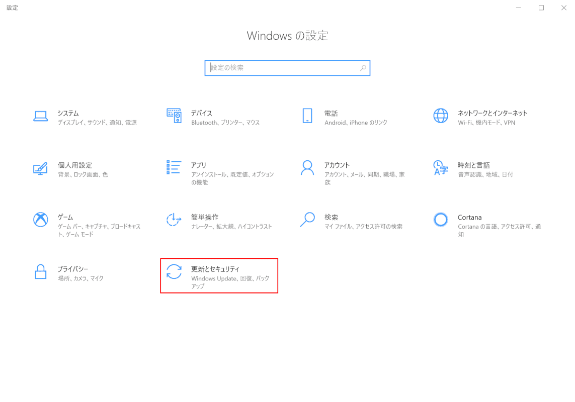Click the 場所、カメラ、マイク description

coord(80,278)
